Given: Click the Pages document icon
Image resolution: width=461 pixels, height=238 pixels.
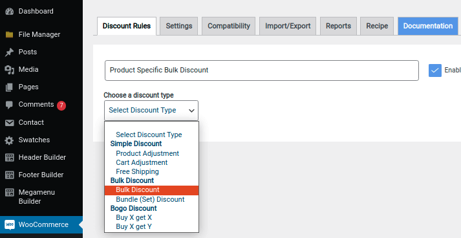Looking at the screenshot, I should point(10,87).
